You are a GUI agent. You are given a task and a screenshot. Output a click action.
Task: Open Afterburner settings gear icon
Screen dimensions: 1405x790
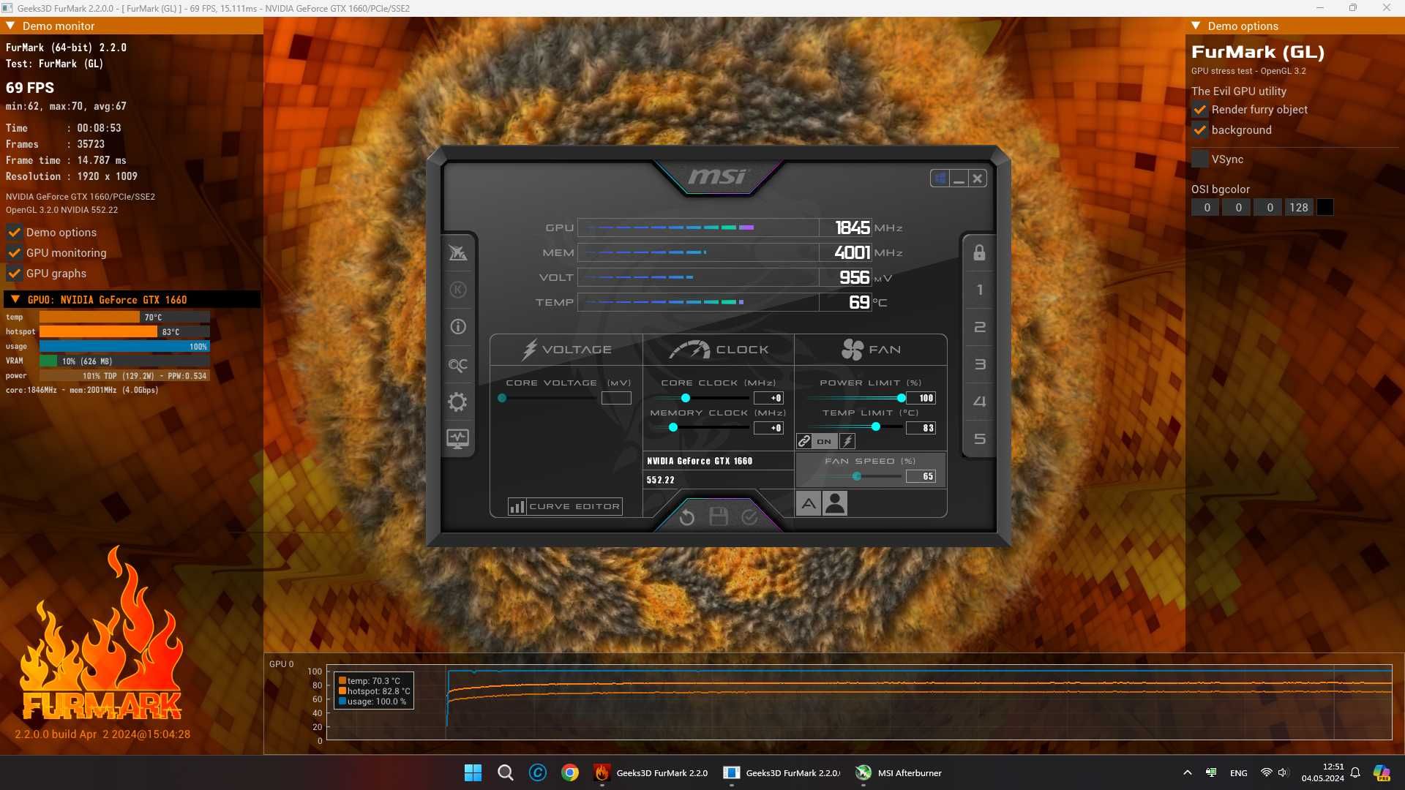[x=458, y=402]
